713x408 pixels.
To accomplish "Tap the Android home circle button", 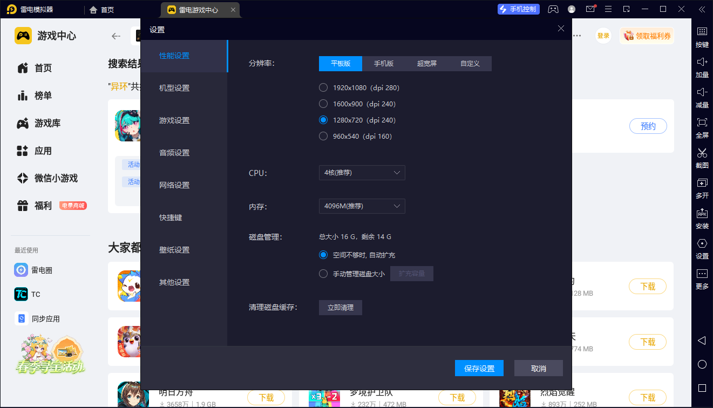I will click(702, 364).
